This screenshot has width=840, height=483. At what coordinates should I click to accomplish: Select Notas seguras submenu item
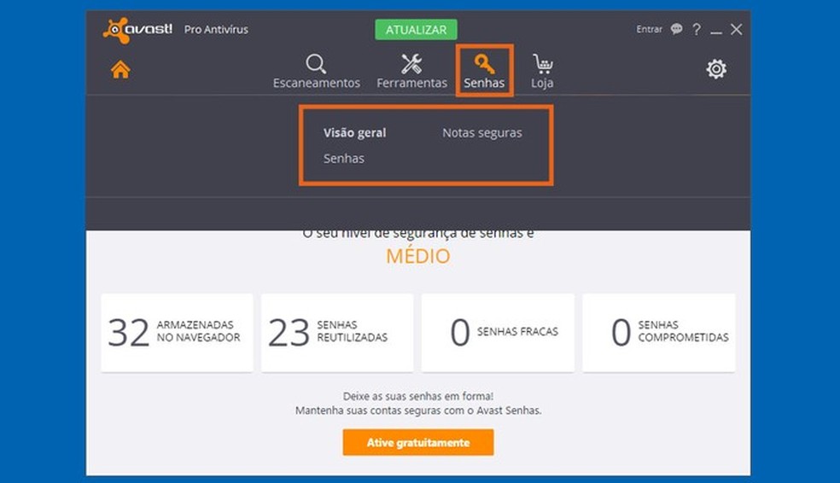[x=482, y=133]
